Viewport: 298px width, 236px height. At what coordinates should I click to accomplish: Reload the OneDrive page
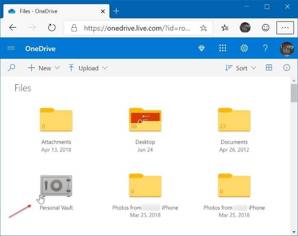[52, 28]
